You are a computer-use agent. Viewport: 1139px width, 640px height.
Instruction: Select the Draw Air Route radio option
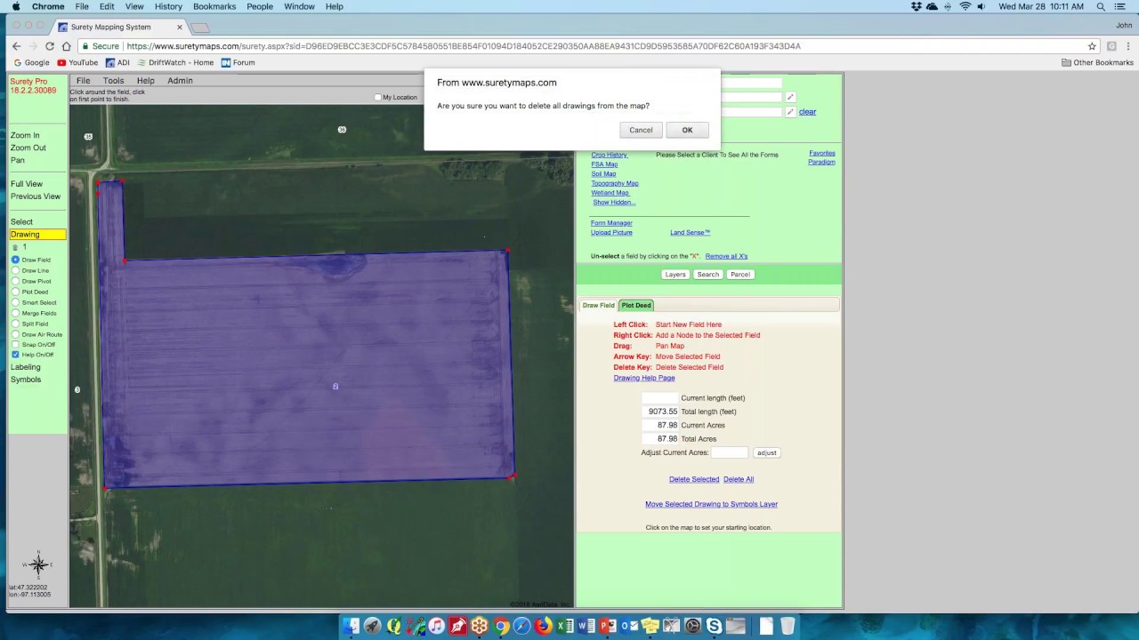point(15,334)
